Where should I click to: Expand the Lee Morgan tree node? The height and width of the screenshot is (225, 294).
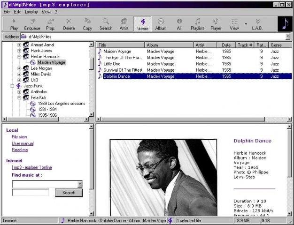(19, 68)
